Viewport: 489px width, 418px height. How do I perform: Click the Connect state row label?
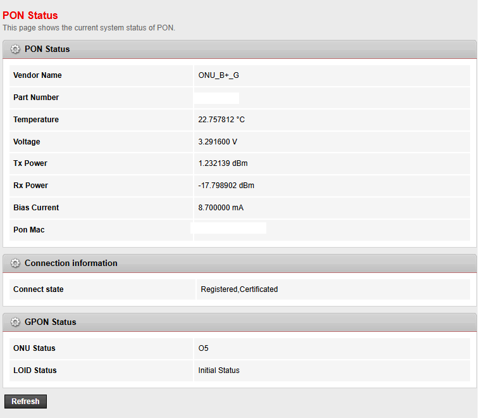(39, 289)
